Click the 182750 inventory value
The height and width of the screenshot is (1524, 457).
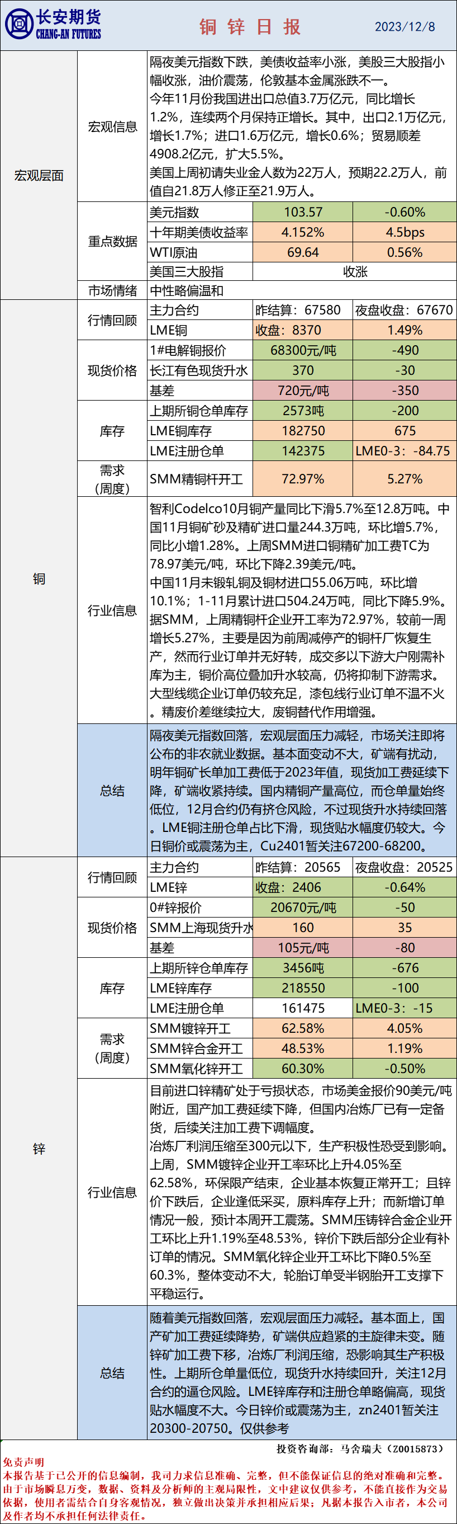(303, 431)
